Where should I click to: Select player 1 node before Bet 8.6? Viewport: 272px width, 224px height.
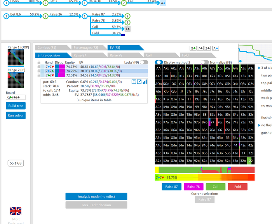(x=6, y=16)
